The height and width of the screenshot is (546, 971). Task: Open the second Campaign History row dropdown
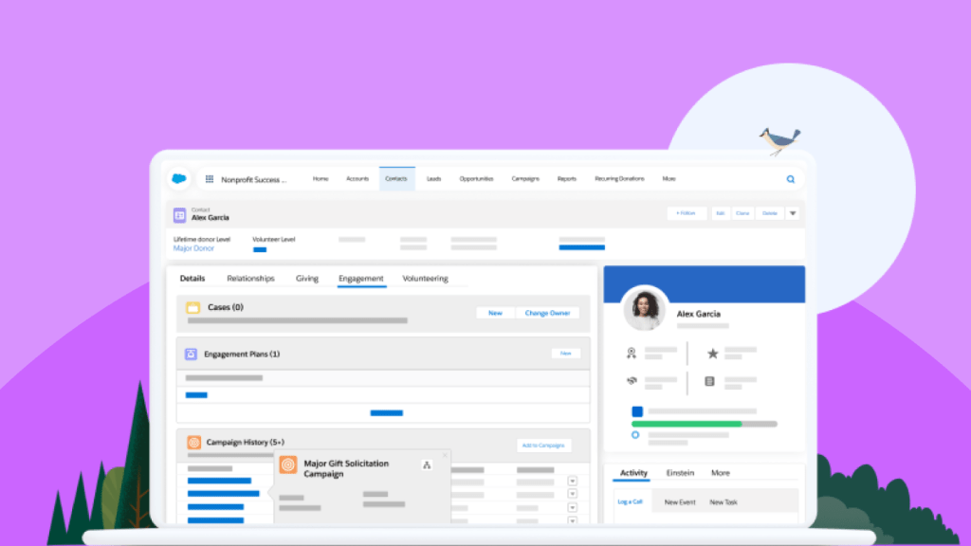coord(572,494)
